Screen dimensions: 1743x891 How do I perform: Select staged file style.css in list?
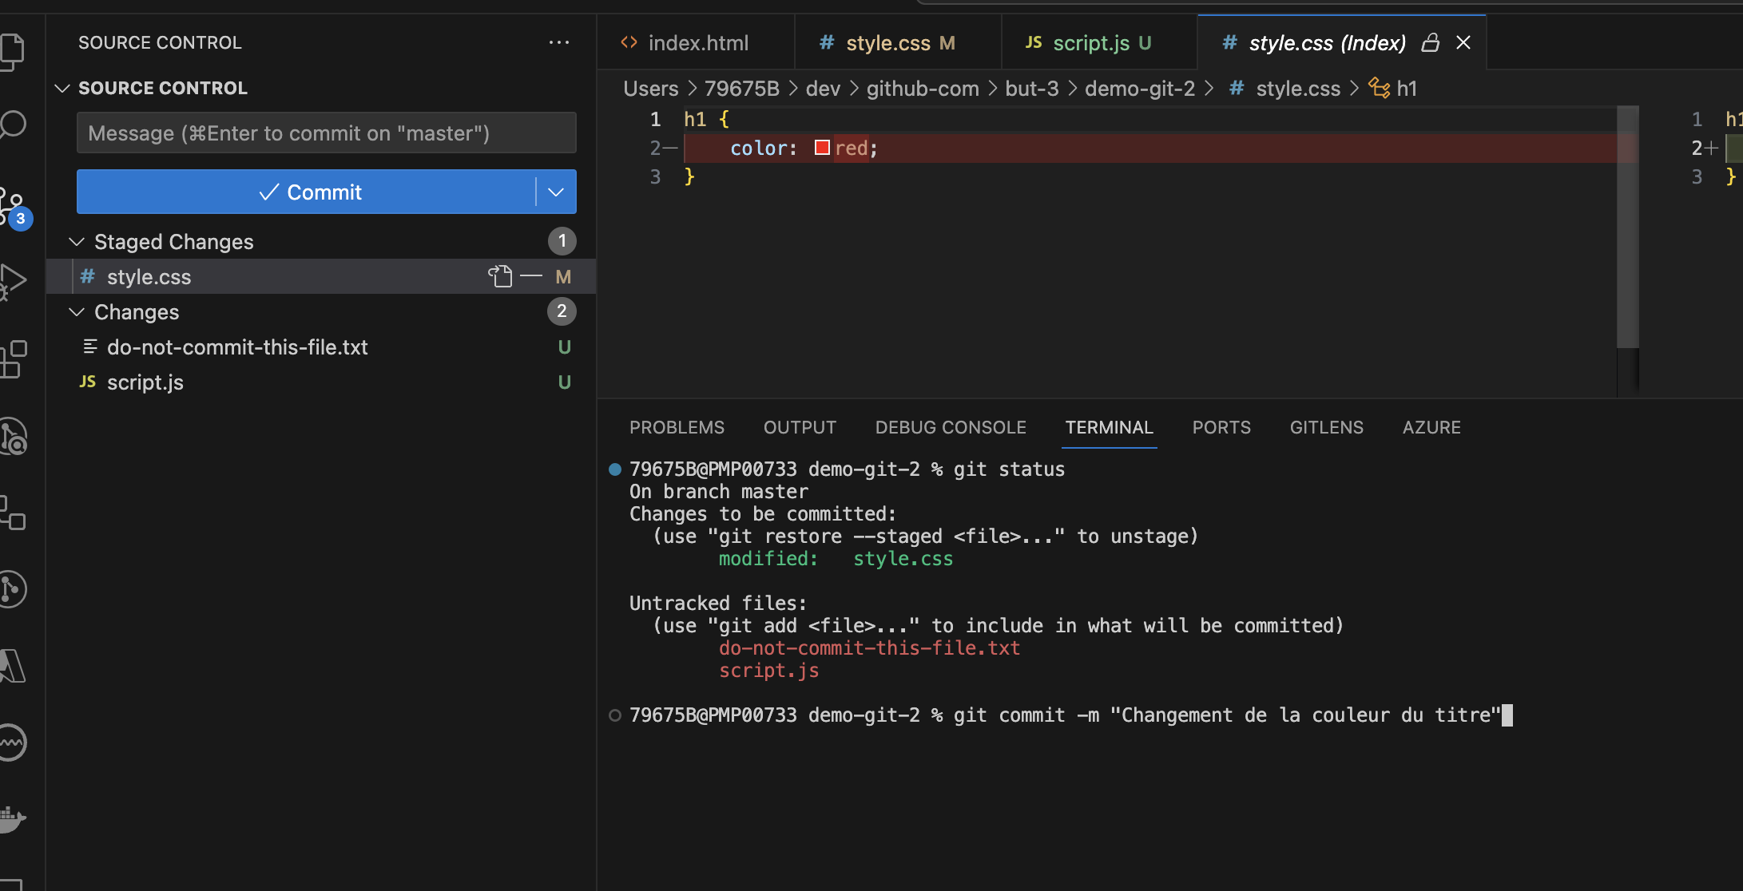(321, 276)
